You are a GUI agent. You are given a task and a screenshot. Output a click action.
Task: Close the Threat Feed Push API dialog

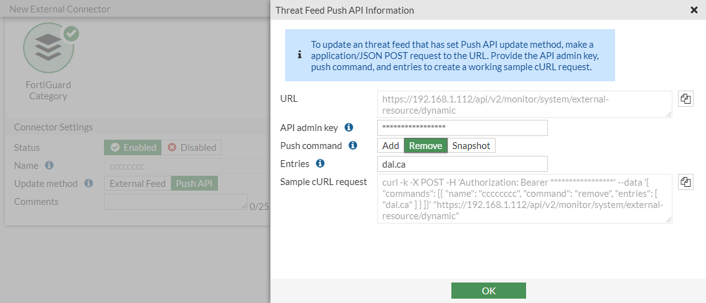pos(694,10)
